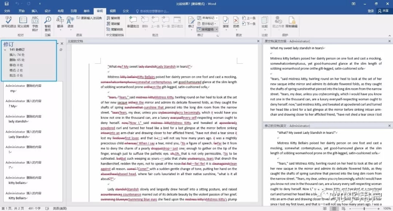The height and width of the screenshot is (211, 393).
Task: Open the Language (语言) dropdown
Action: [71, 24]
